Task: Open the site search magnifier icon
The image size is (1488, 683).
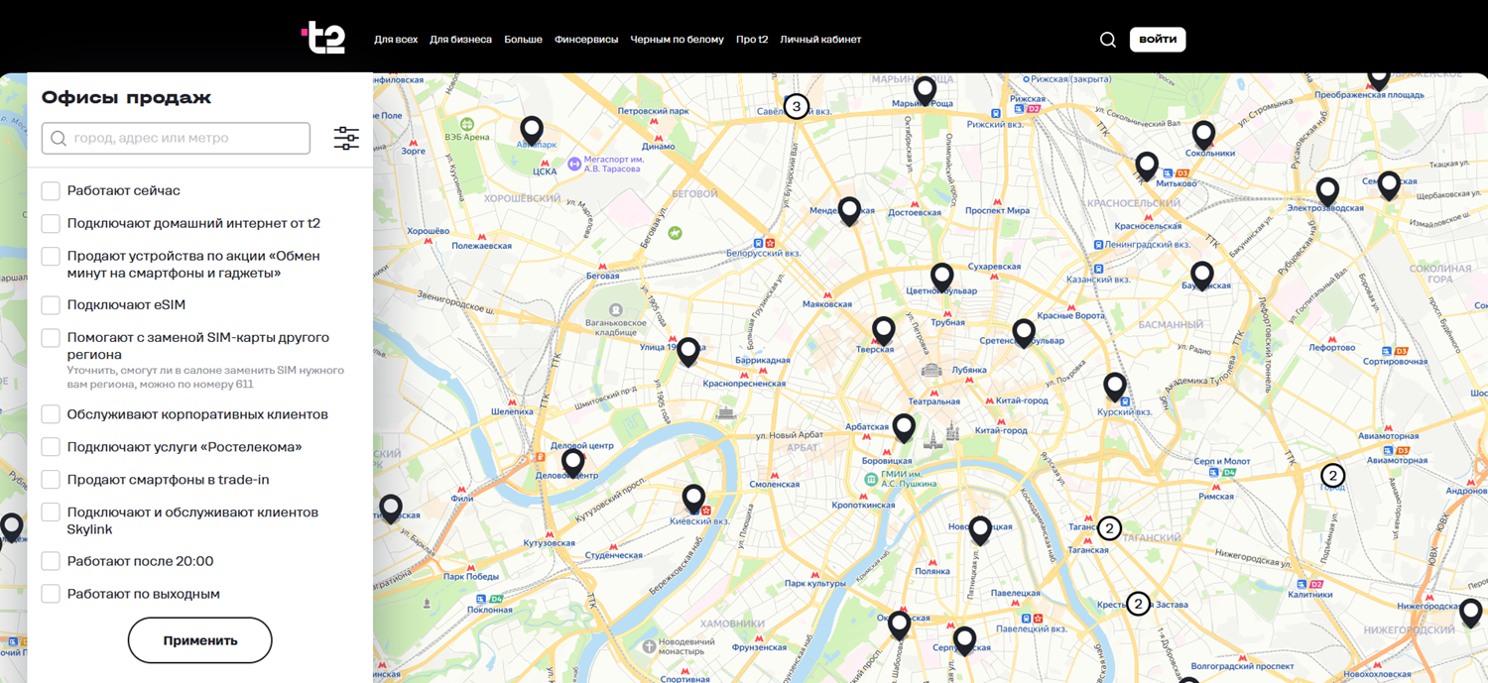Action: click(1108, 40)
